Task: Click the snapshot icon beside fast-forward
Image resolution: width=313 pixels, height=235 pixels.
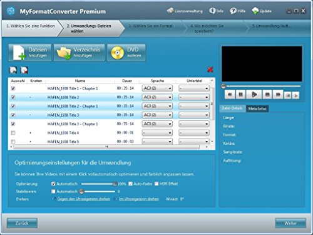Action: tap(288, 95)
